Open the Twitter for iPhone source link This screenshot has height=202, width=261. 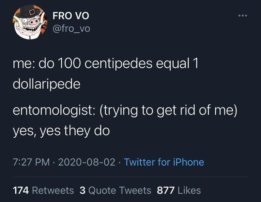[x=164, y=162]
